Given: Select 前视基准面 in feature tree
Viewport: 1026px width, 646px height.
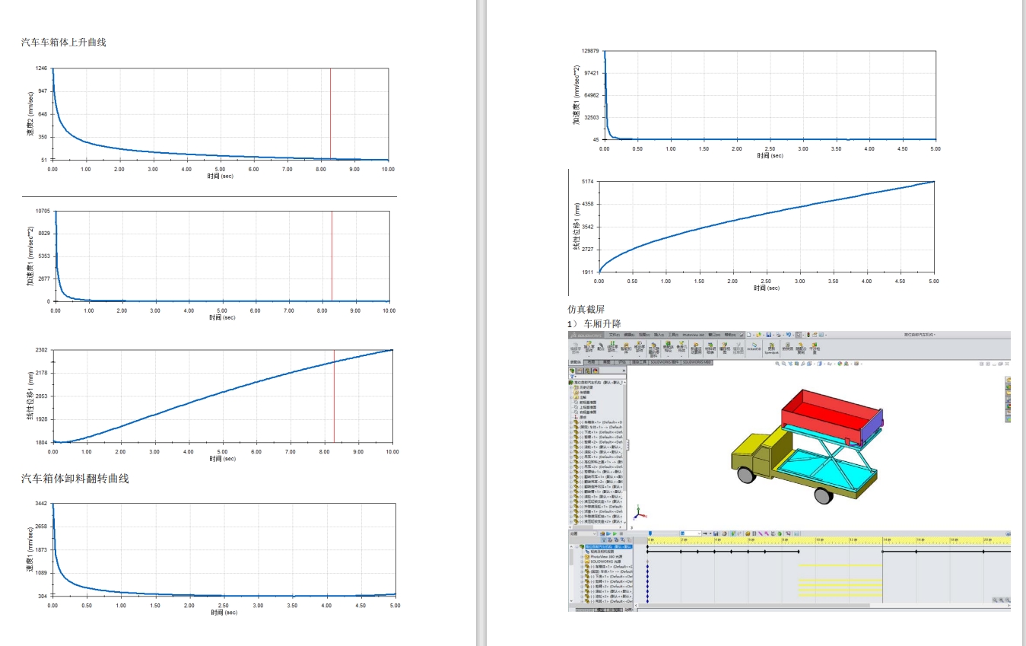Looking at the screenshot, I should coord(588,403).
